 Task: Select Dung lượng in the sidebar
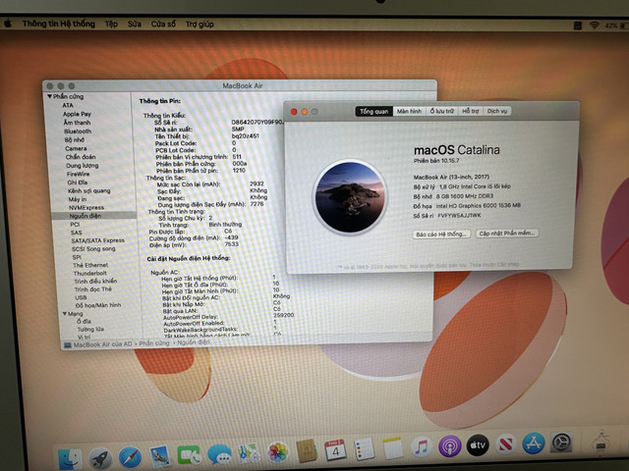[82, 166]
